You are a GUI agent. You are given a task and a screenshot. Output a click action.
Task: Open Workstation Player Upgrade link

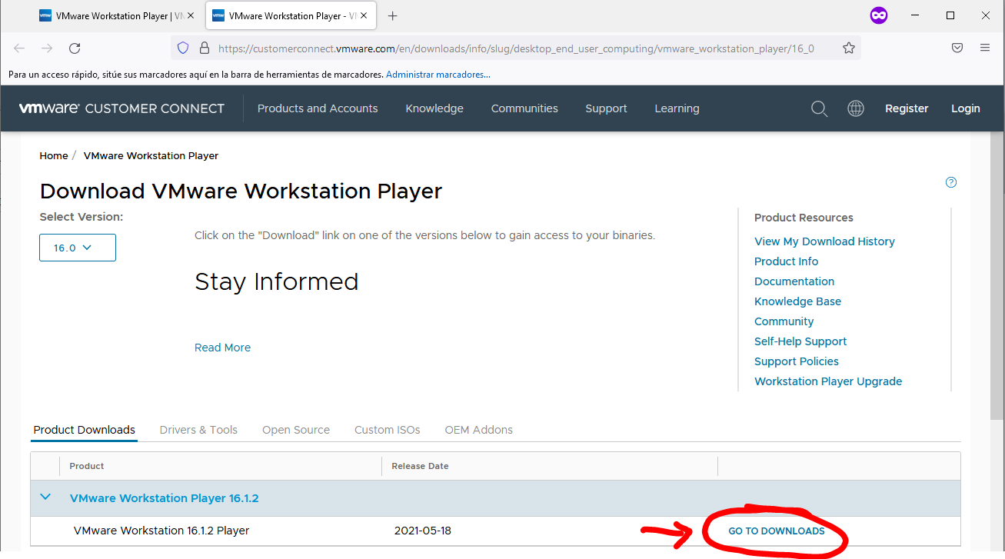[828, 381]
